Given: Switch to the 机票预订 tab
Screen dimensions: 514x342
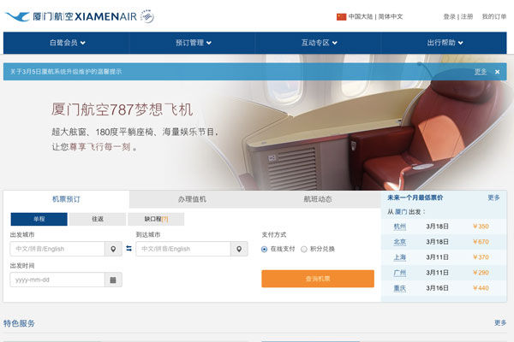Looking at the screenshot, I should click(66, 199).
